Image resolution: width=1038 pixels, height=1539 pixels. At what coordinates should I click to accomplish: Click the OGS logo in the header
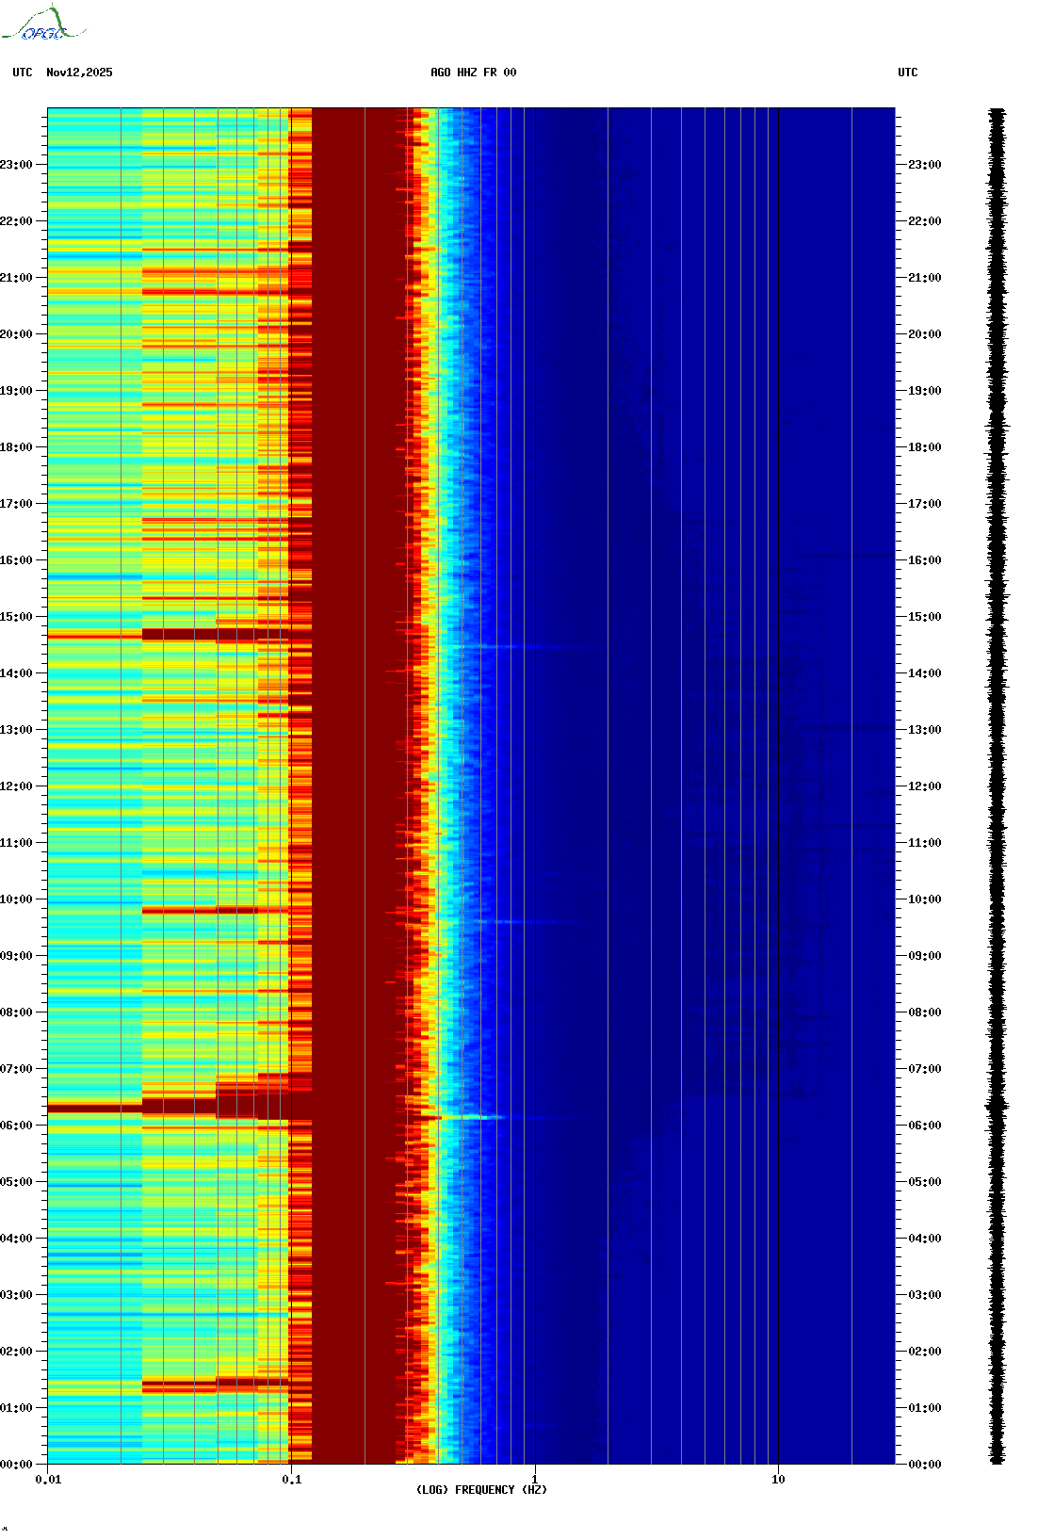tap(43, 24)
